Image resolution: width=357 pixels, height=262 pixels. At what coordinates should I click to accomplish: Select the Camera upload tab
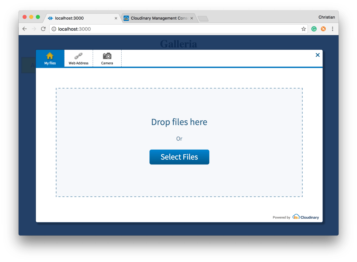(107, 59)
